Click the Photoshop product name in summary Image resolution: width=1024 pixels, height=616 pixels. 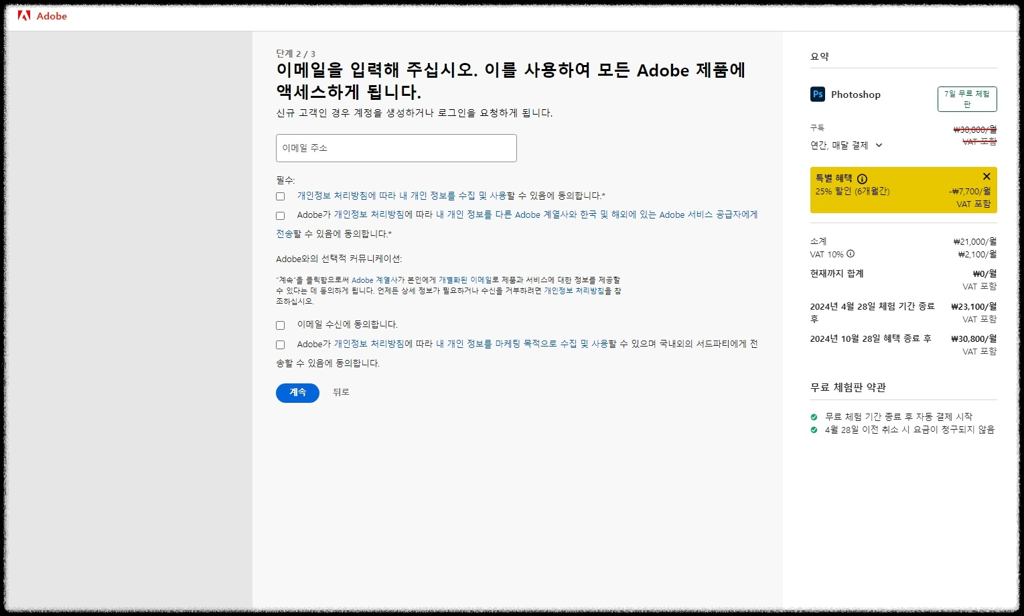pyautogui.click(x=856, y=95)
